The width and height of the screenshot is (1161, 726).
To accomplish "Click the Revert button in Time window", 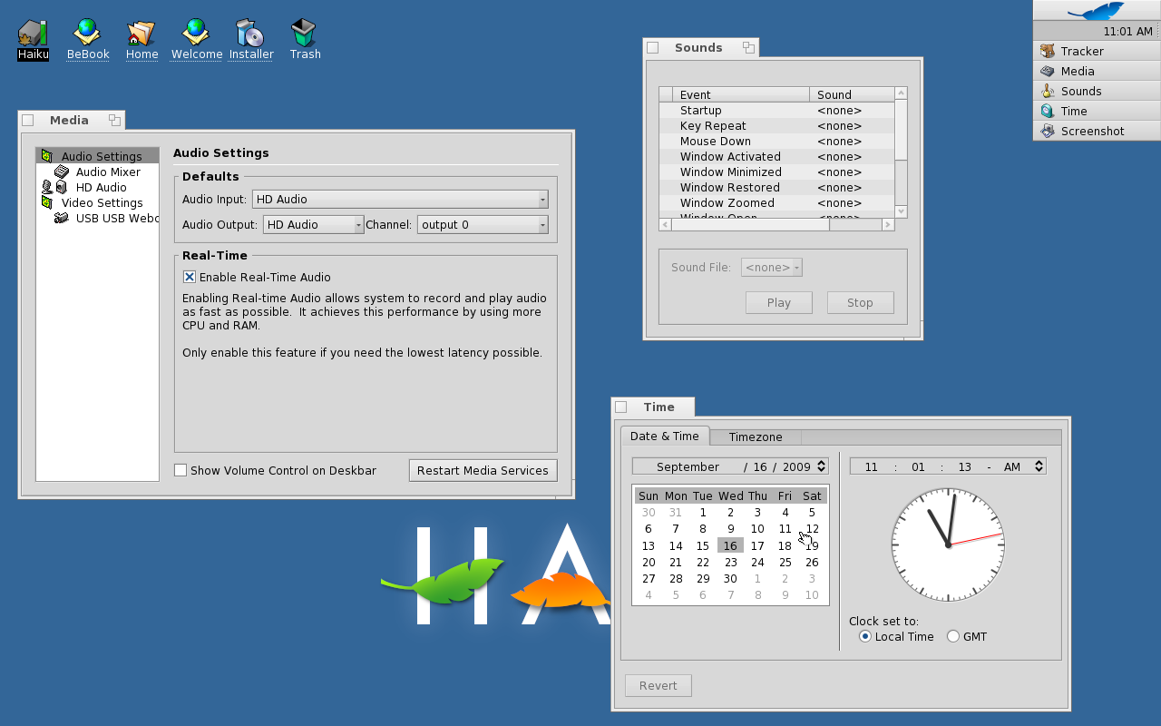I will tap(659, 685).
